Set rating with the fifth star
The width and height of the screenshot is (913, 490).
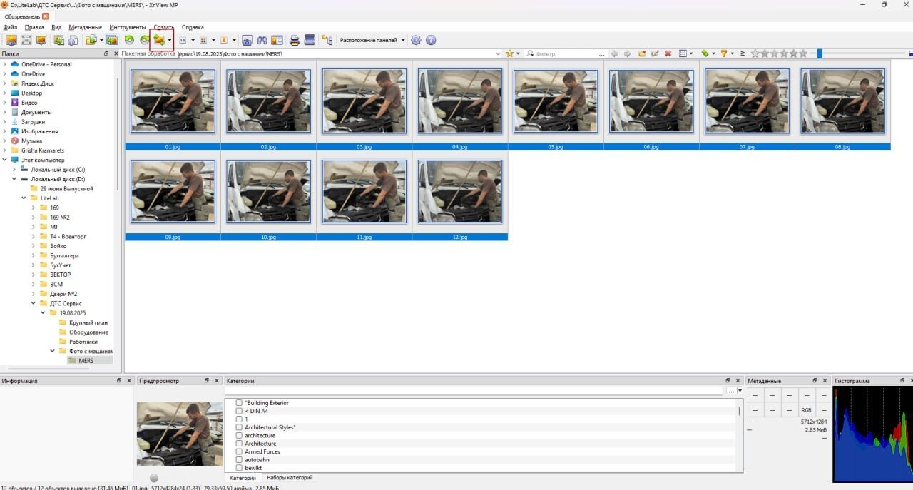[x=793, y=53]
